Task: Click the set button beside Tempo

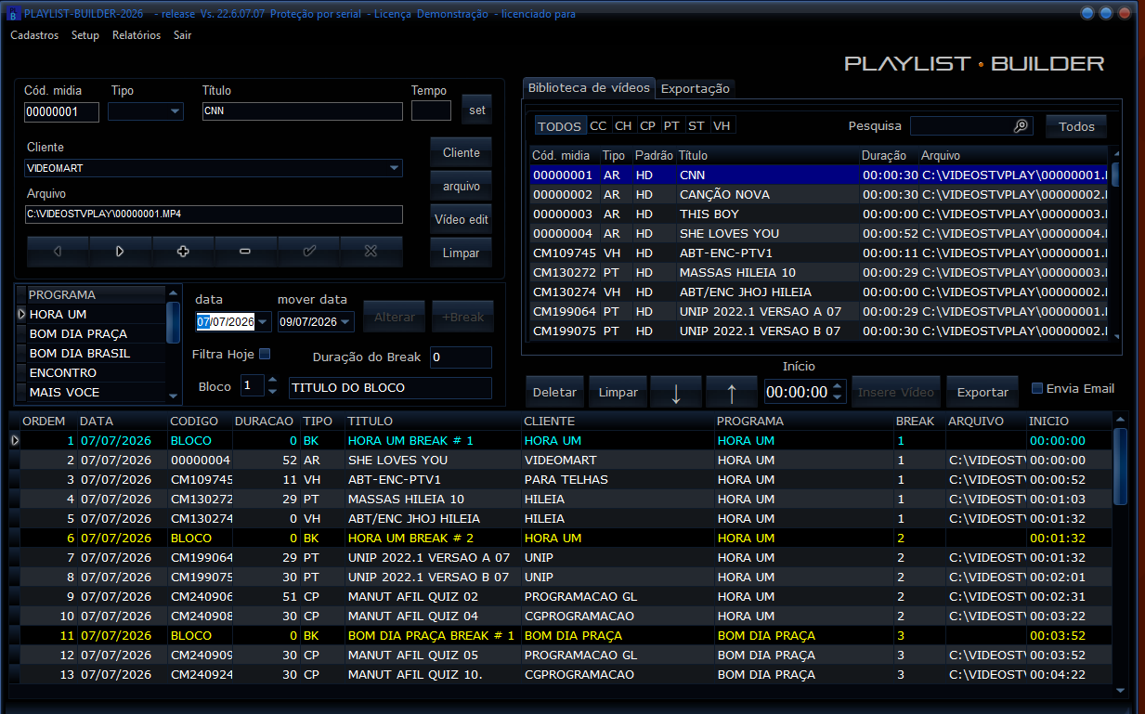Action: (476, 110)
